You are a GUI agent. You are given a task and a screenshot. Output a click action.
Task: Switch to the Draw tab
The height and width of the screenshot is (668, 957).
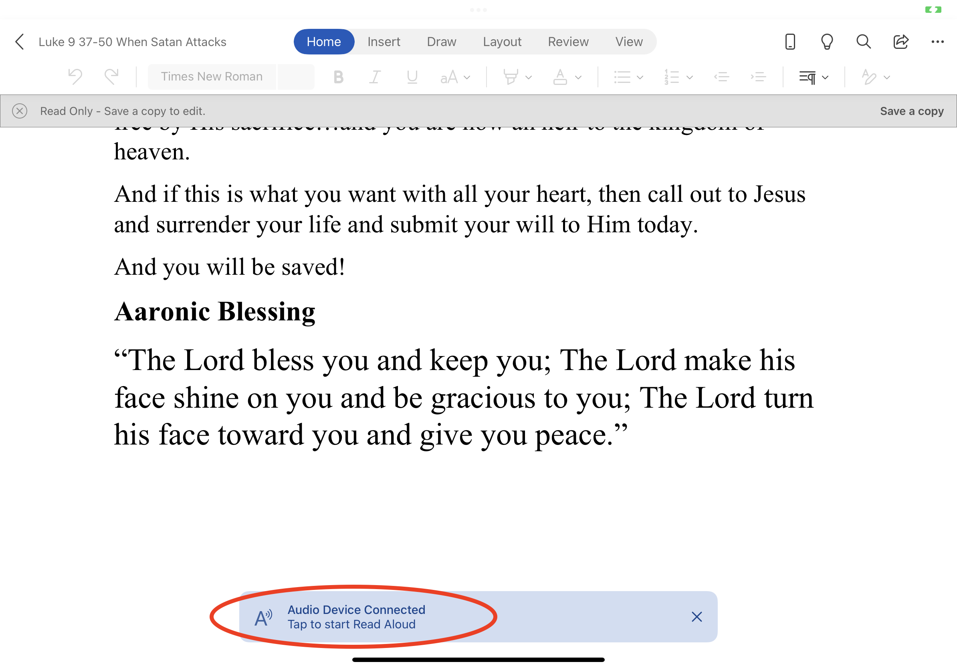click(x=441, y=42)
